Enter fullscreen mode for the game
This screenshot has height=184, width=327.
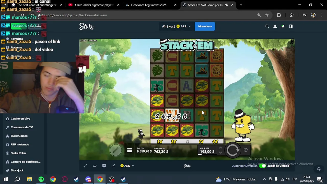tap(85, 166)
